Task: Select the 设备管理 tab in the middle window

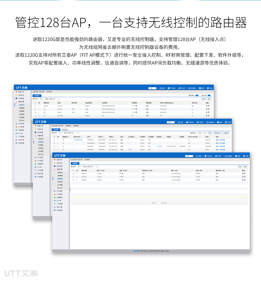Action: tap(56, 130)
